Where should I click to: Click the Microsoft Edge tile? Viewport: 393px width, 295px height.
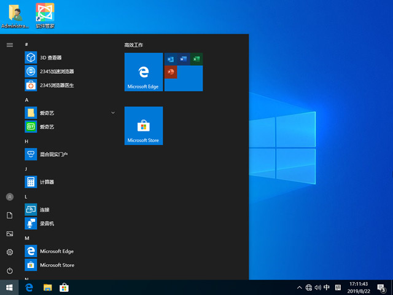pyautogui.click(x=143, y=72)
